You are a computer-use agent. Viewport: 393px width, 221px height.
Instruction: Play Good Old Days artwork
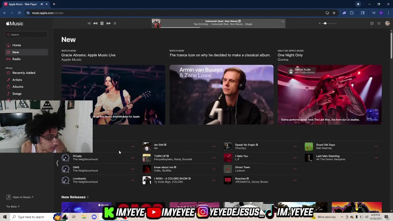point(309,146)
